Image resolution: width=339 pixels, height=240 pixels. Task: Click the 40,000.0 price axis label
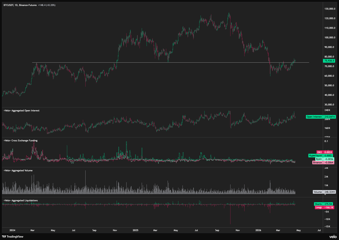329,95
